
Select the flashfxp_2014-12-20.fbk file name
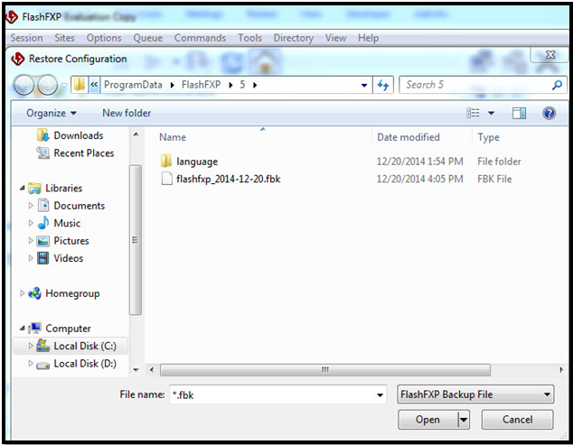(229, 179)
